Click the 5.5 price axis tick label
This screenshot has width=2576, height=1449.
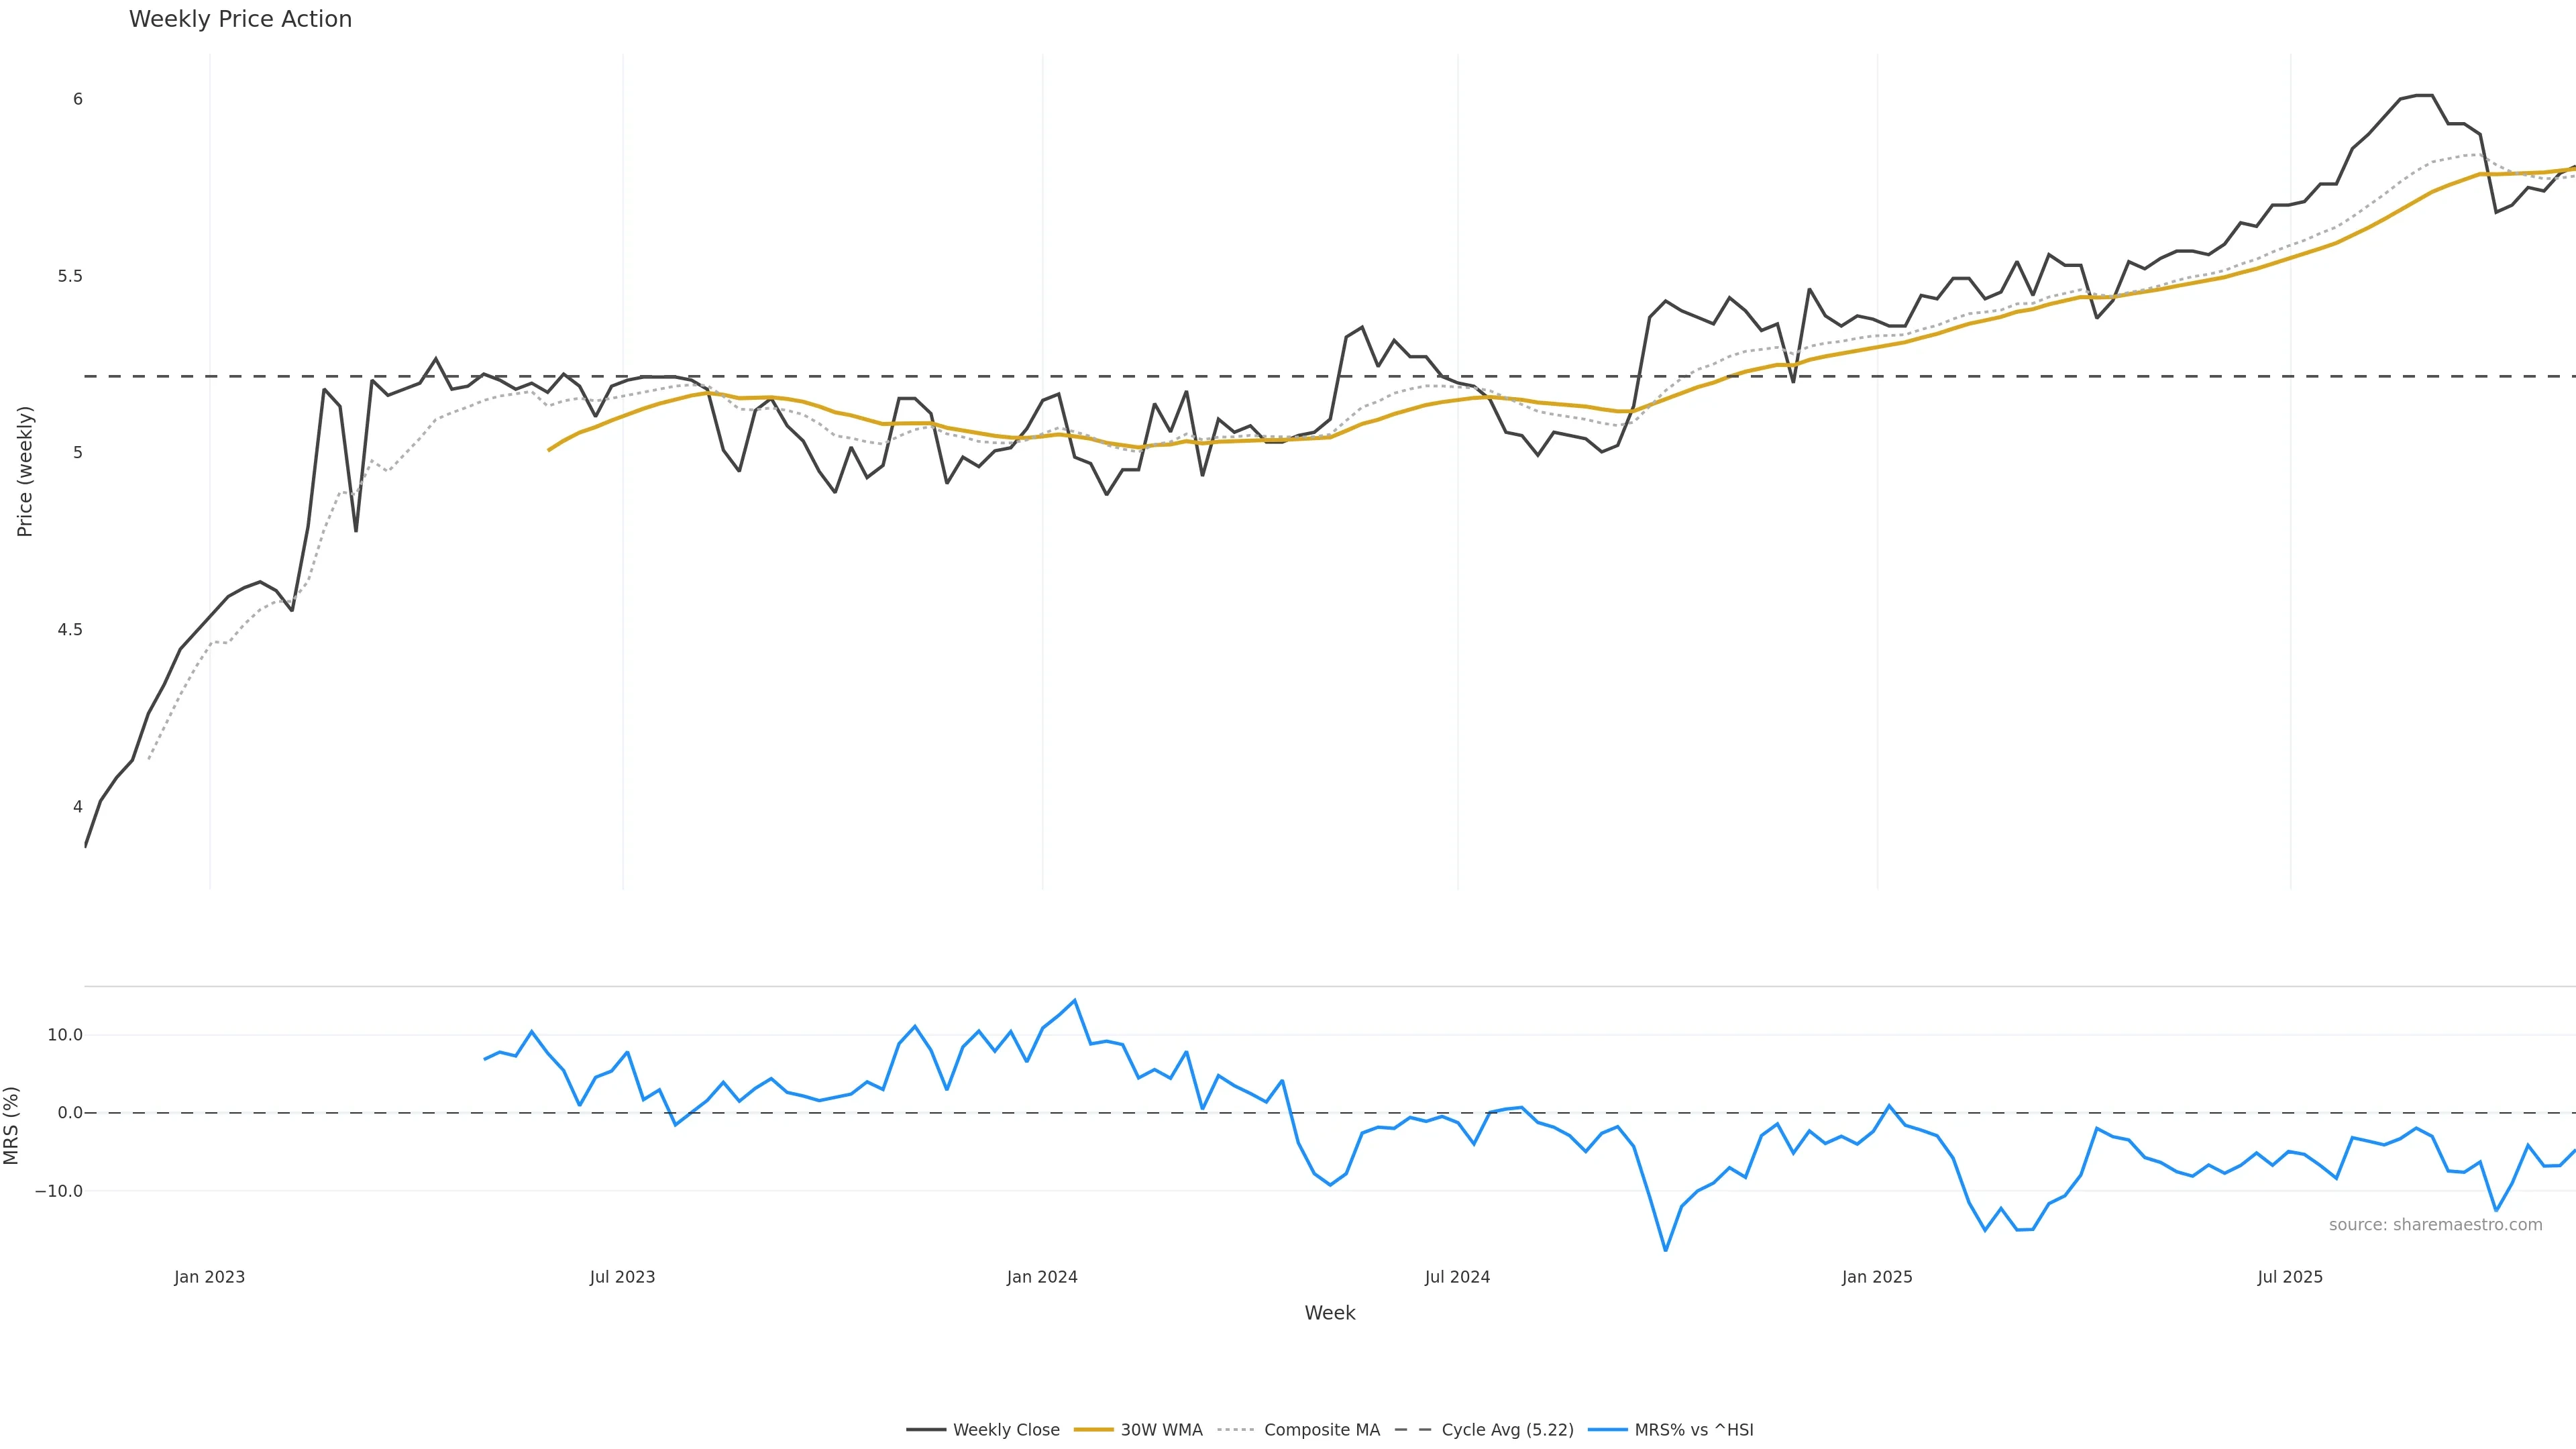pyautogui.click(x=70, y=276)
